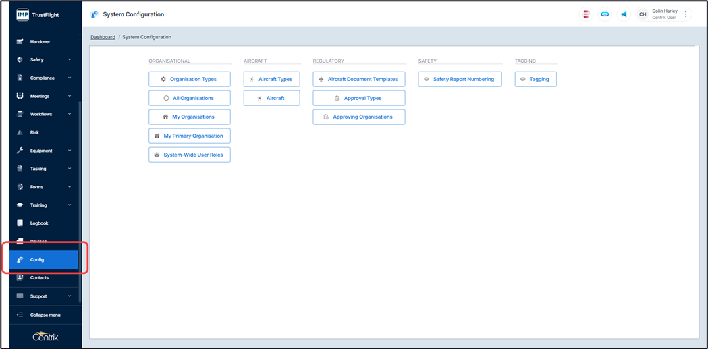Click the Meetings icon in sidebar
708x349 pixels.
[x=20, y=96]
